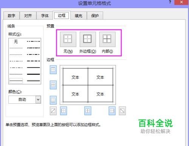Switch to the 字体 tab
This screenshot has height=146, width=189.
tap(45, 16)
